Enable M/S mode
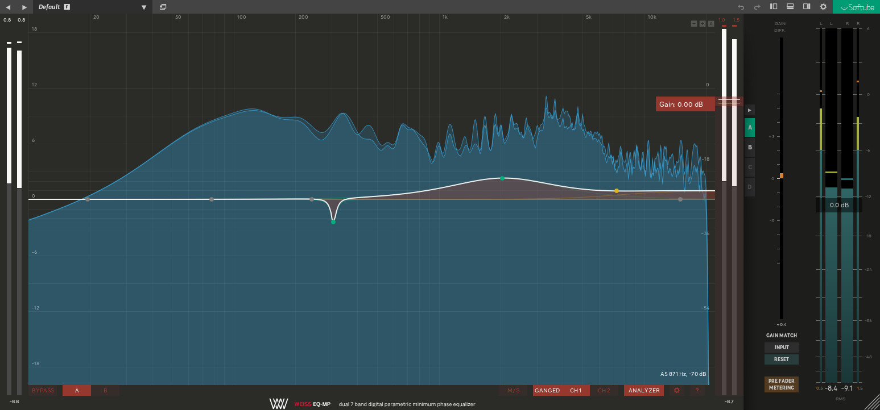Viewport: 880px width, 410px height. tap(514, 391)
